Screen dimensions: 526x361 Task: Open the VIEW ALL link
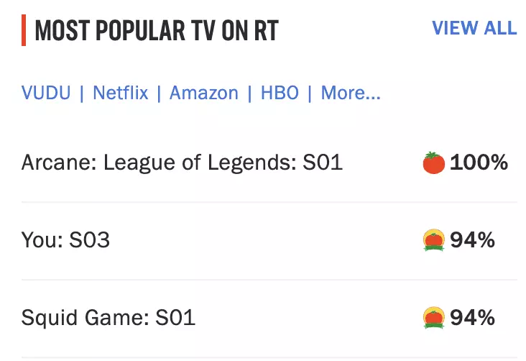(x=474, y=28)
